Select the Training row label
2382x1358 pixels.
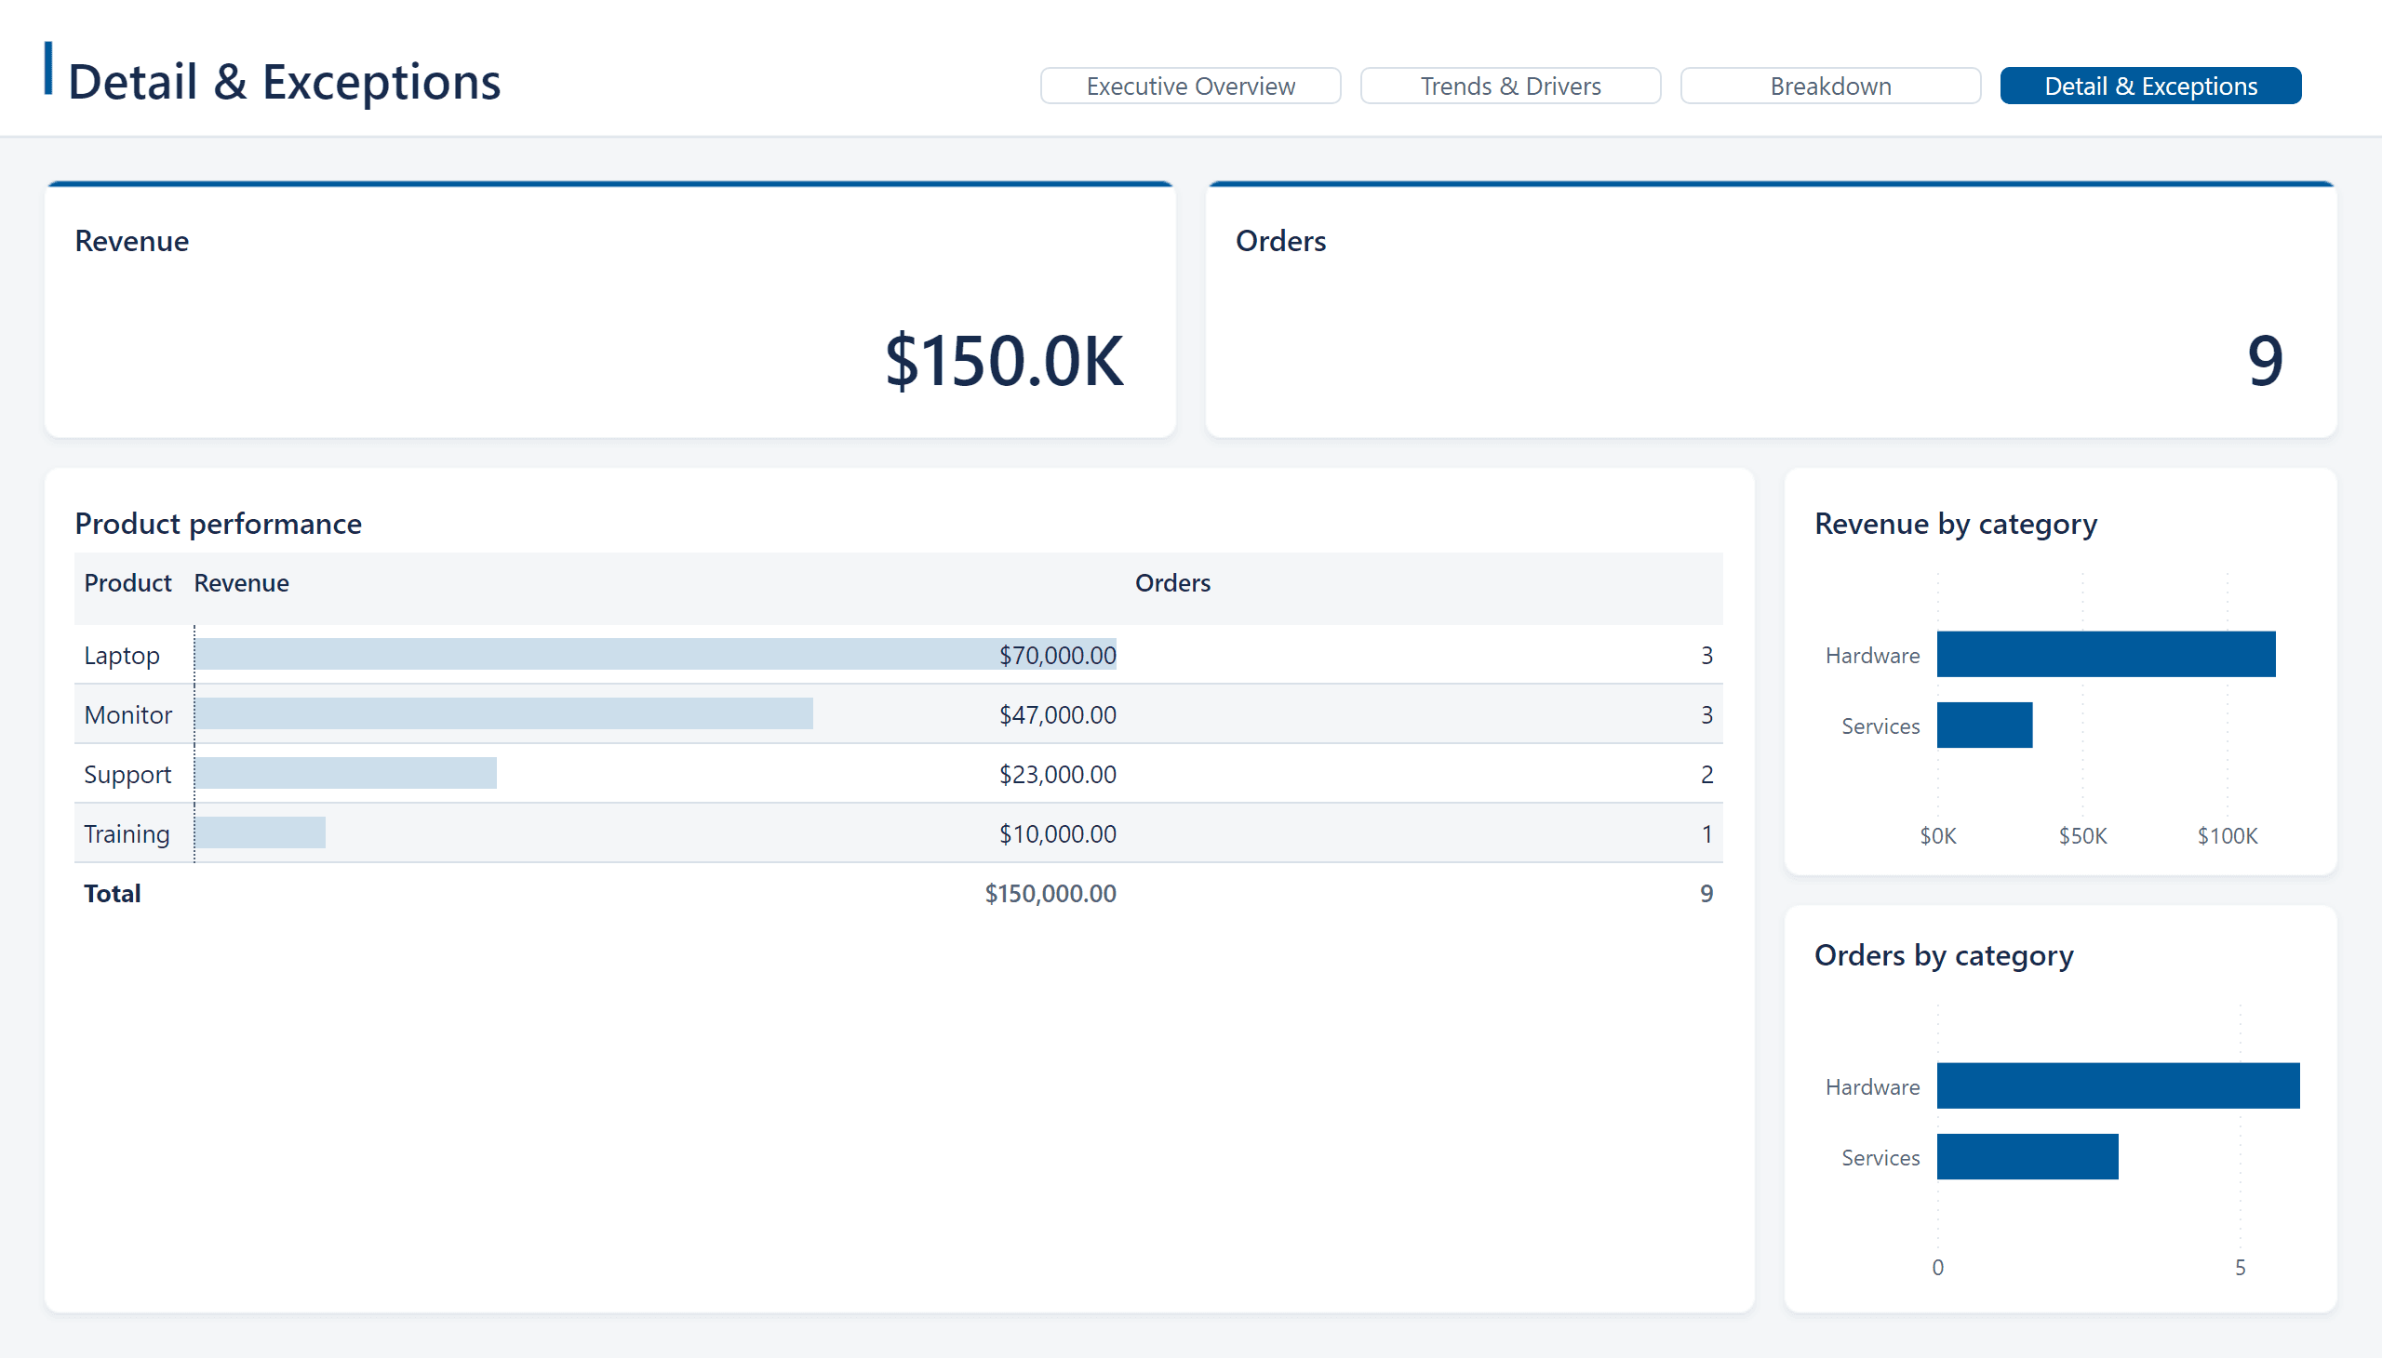click(x=127, y=833)
